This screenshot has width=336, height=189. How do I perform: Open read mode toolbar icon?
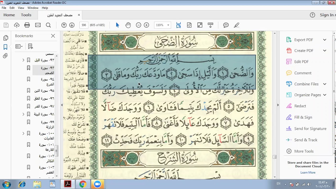(x=210, y=25)
